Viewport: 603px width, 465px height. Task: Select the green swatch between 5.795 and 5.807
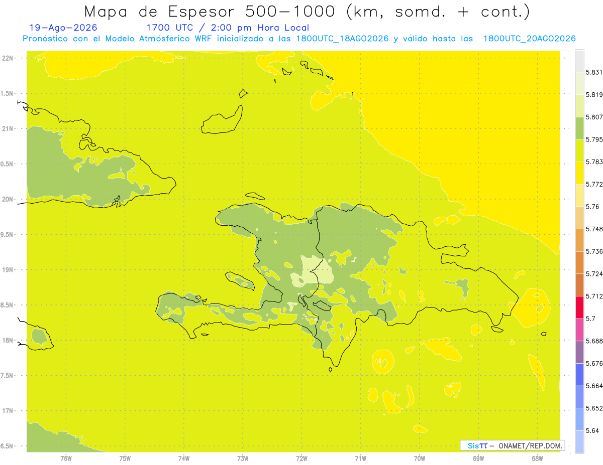(x=579, y=128)
